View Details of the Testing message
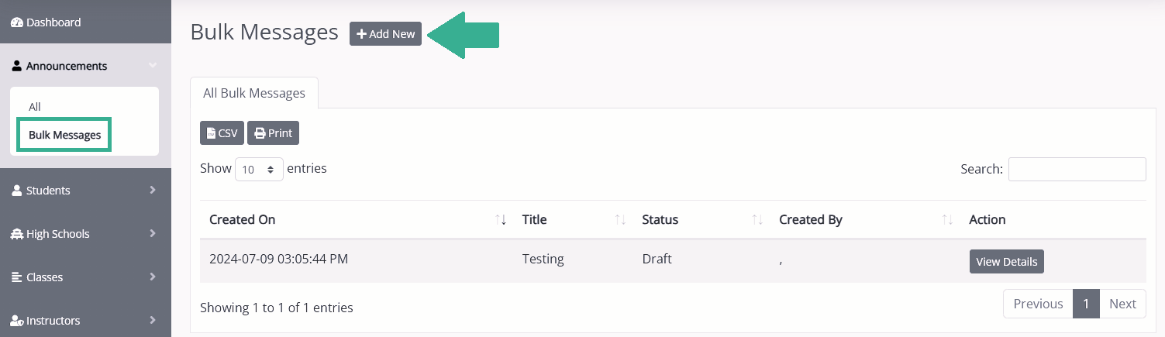The image size is (1165, 337). point(1006,262)
